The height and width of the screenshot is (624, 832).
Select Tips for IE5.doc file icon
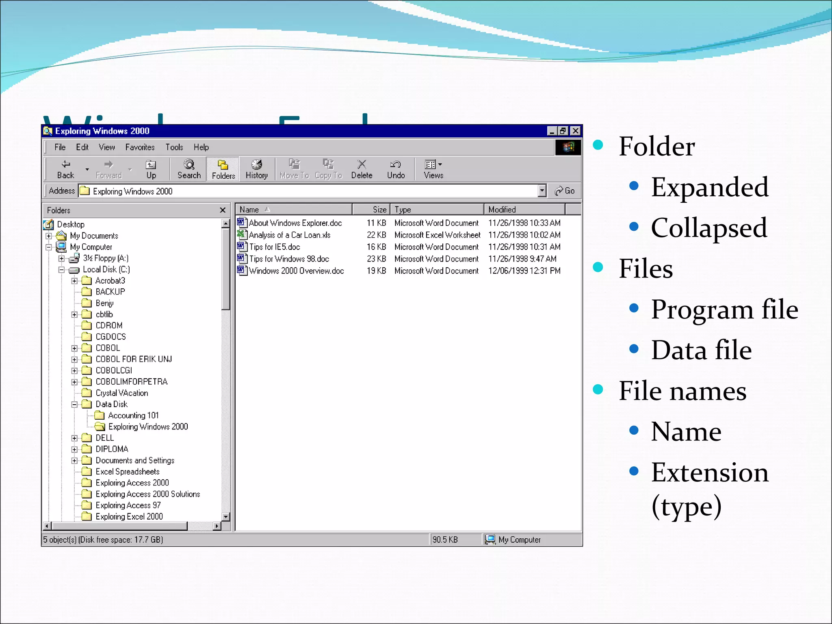(242, 247)
